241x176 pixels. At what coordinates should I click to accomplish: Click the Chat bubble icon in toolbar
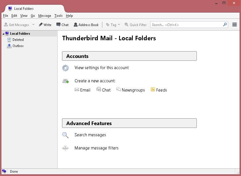pyautogui.click(x=58, y=25)
